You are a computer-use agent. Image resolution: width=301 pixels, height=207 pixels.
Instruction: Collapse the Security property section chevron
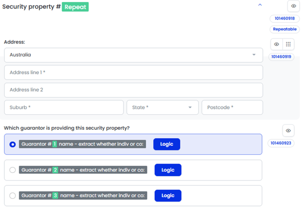click(x=260, y=5)
